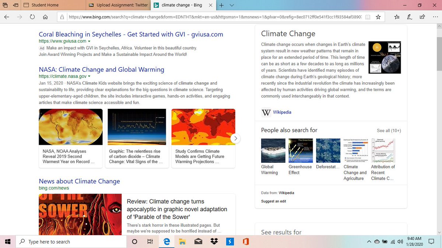442x248 pixels.
Task: Click the blue taskbar icon left of Office
Action: coord(230,241)
